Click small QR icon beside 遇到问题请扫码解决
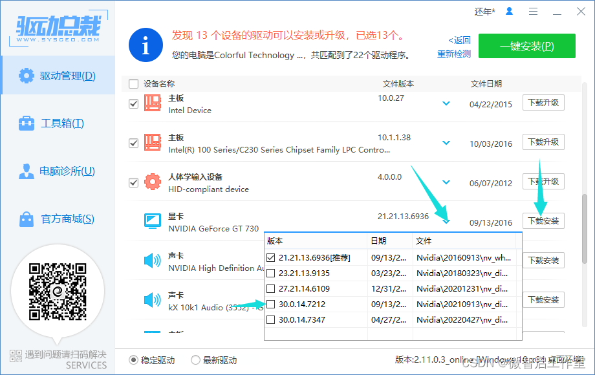Image resolution: width=595 pixels, height=375 pixels. point(16,356)
